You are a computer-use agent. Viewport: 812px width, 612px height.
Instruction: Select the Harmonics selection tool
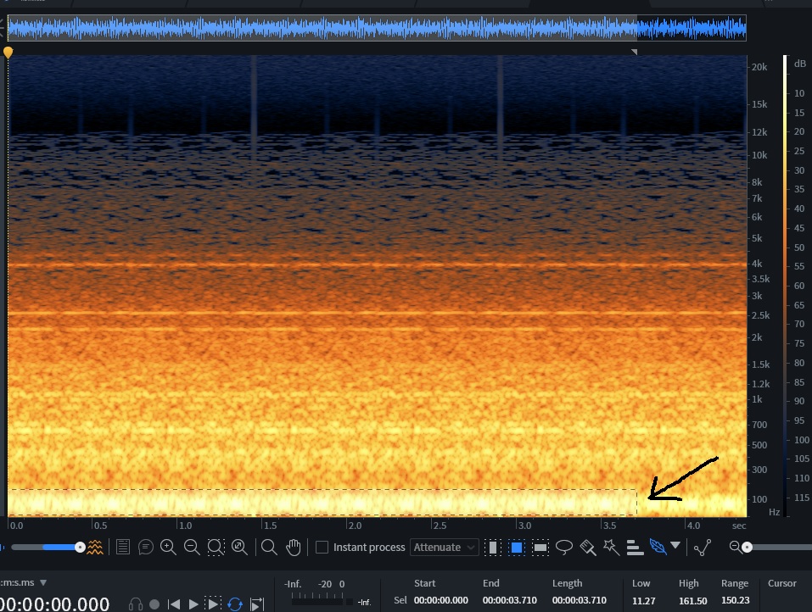(x=635, y=548)
